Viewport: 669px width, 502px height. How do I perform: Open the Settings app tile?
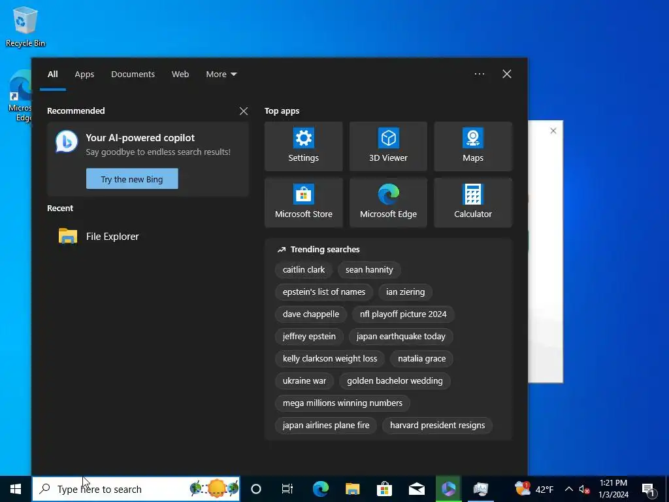pos(303,146)
